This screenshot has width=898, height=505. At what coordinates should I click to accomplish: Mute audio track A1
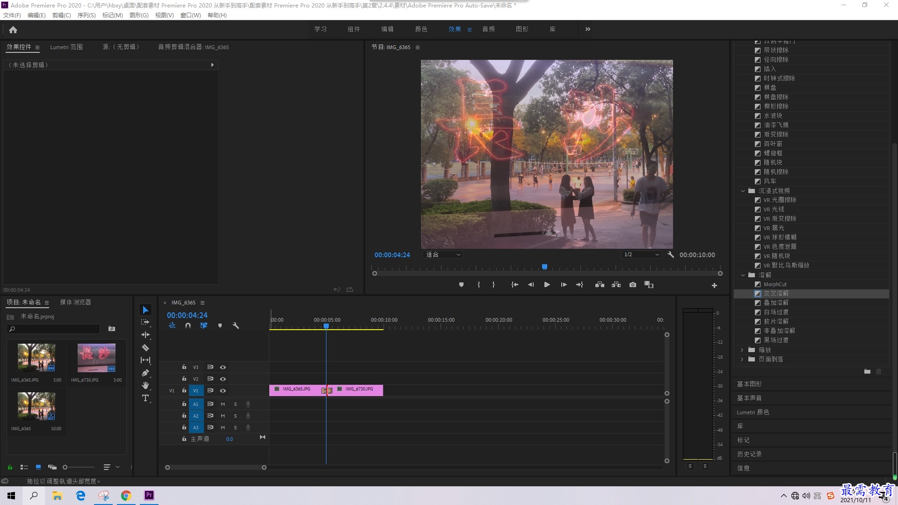tap(223, 404)
